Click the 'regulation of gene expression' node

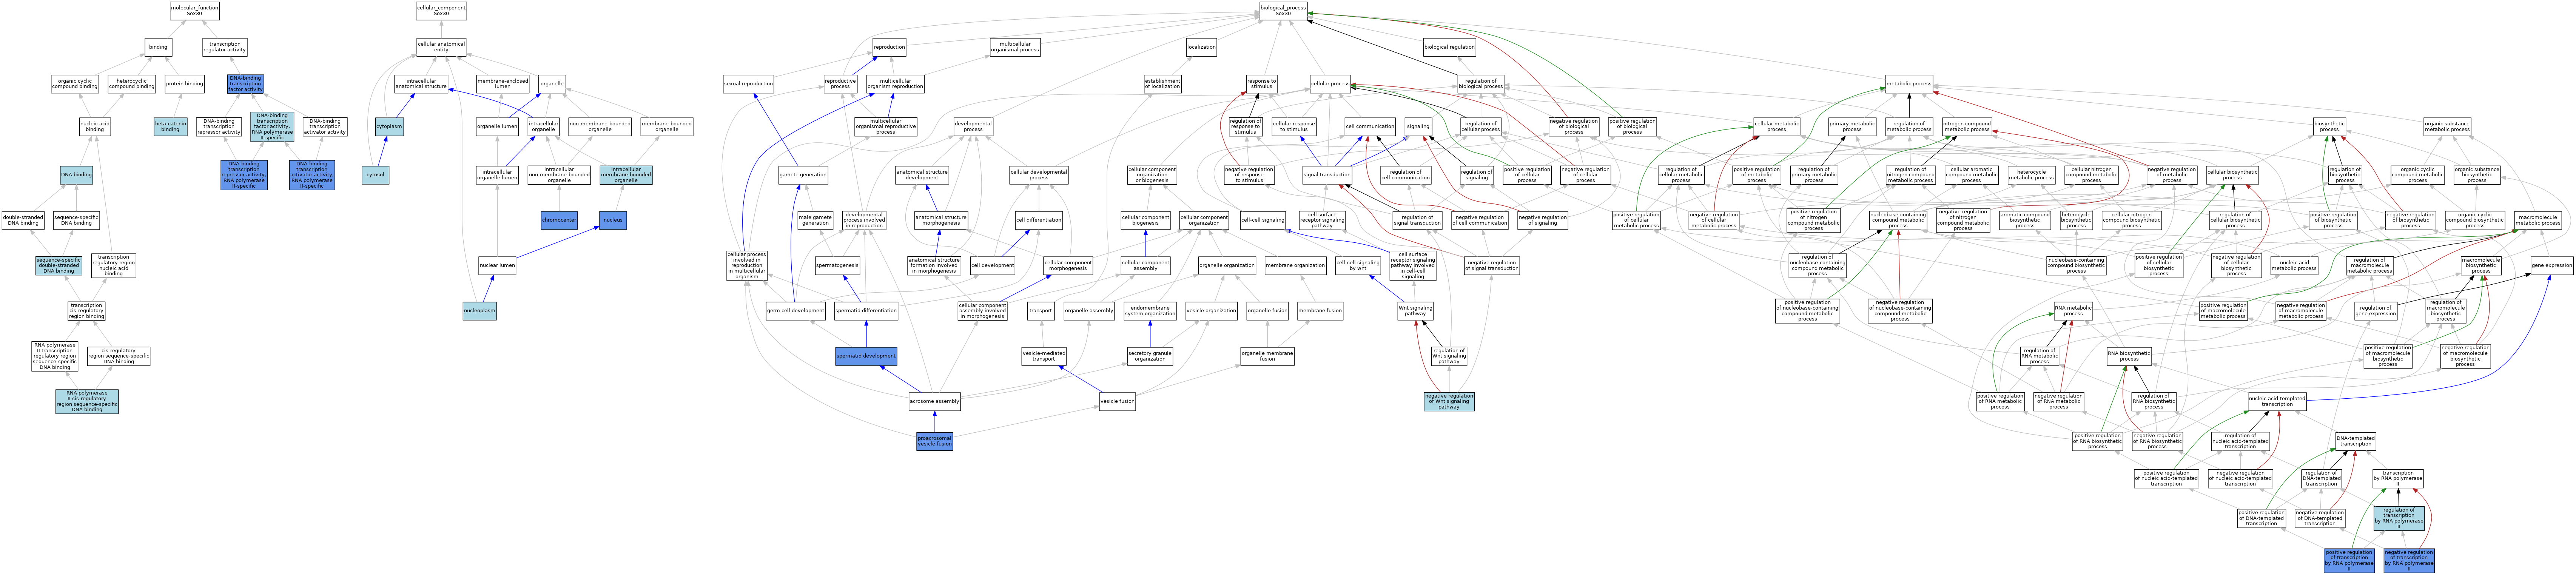(x=2375, y=311)
